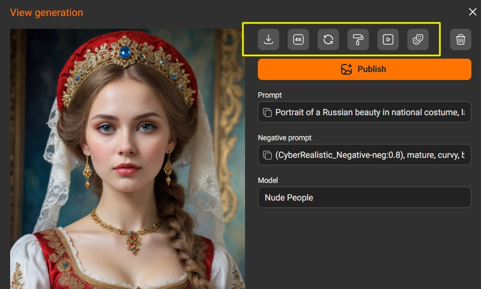Click the orange Publish button
Image resolution: width=481 pixels, height=289 pixels.
(365, 69)
